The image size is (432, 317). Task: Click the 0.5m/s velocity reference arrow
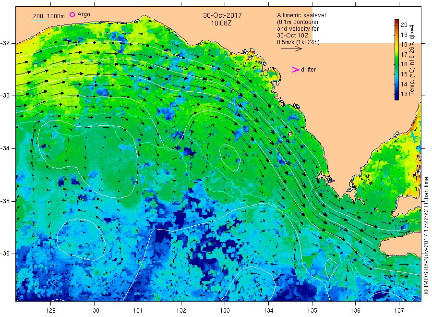292,49
